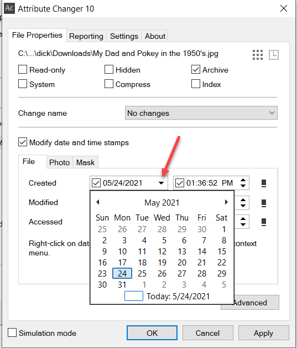Click the Attribute Changer app icon in title bar
The width and height of the screenshot is (297, 348).
[x=9, y=9]
